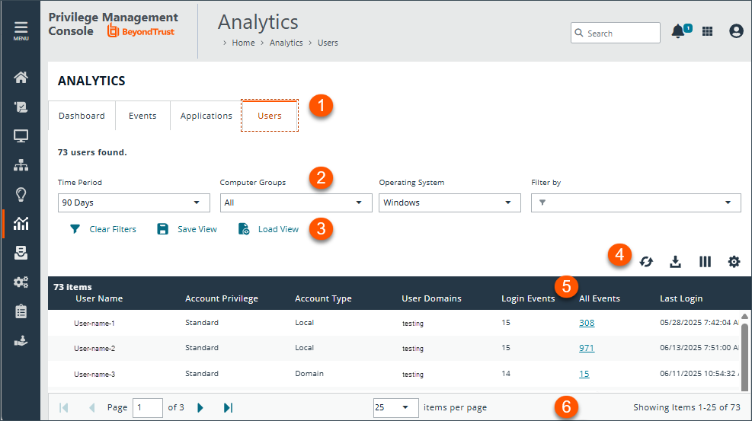The width and height of the screenshot is (752, 421).
Task: Switch to the Events tab
Action: 142,116
